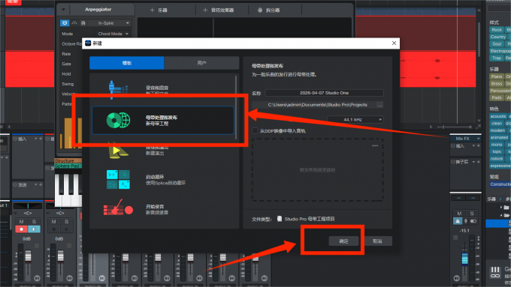Select the Electropop style tag

[x=500, y=51]
